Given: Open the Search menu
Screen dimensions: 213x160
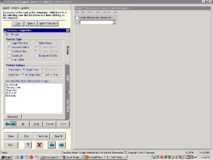Looking at the screenshot, I should tap(6, 8).
